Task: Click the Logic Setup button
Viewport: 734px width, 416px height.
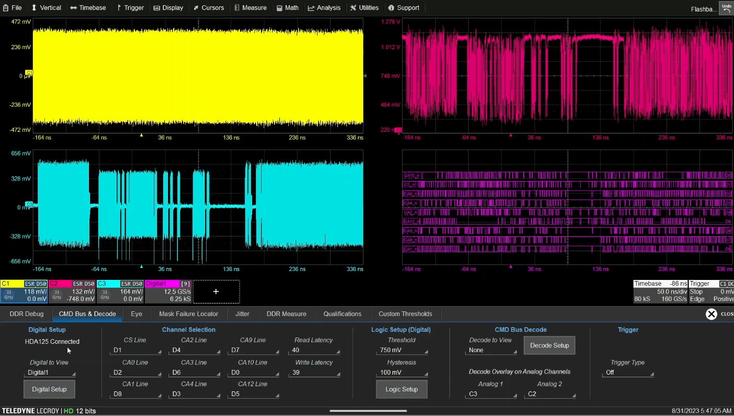Action: coord(401,389)
